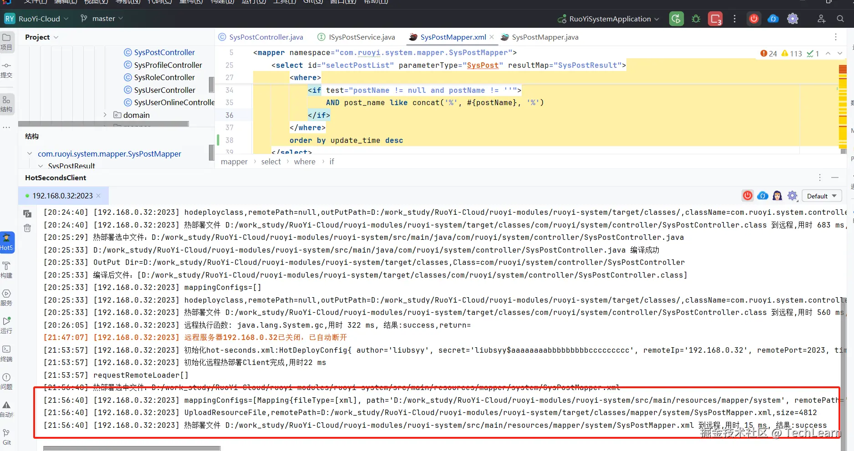Click the avatar icon in HotSecondsClient panel
This screenshot has width=854, height=451.
click(778, 196)
